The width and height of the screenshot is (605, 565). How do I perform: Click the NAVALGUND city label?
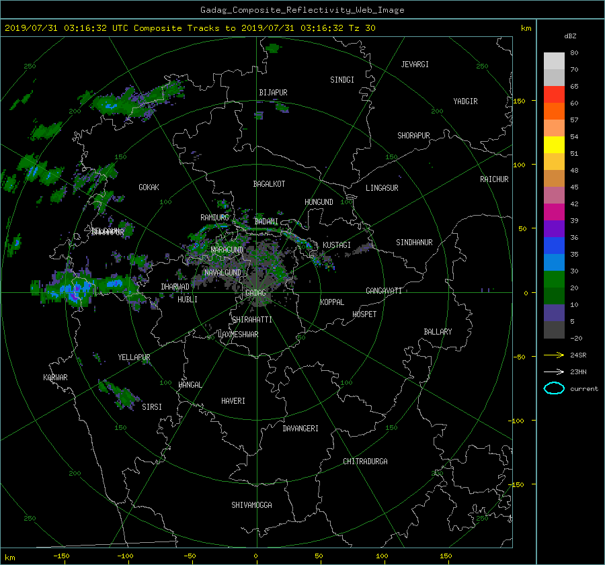(223, 273)
